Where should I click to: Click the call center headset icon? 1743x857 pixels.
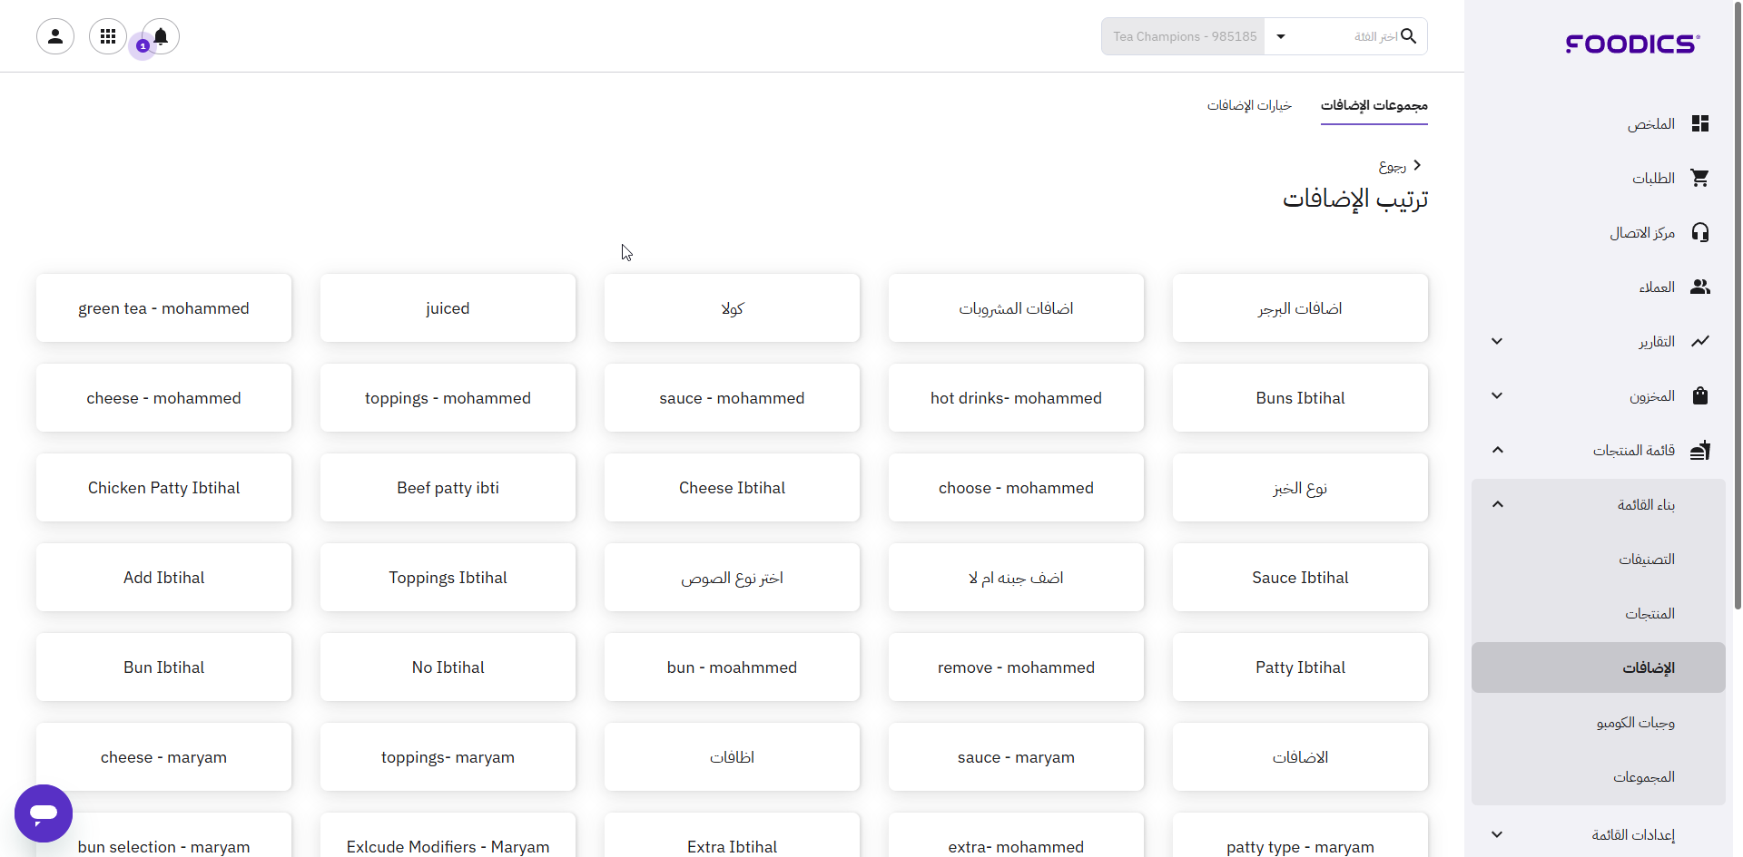tap(1699, 232)
